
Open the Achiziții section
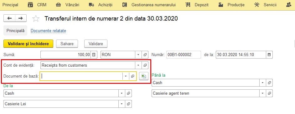pos(105,5)
